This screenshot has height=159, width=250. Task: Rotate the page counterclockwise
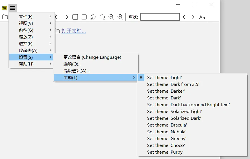(x=93, y=17)
